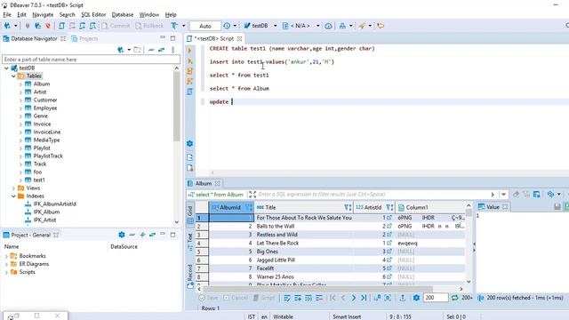Screen dimensions: 569x320
Task: Select the Album results tab
Action: pyautogui.click(x=204, y=184)
